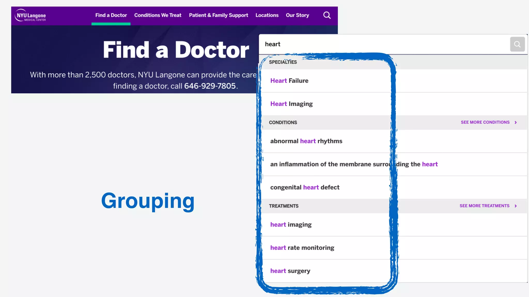Choose congenital heart defect suggestion
This screenshot has height=297, width=529.
[x=305, y=187]
